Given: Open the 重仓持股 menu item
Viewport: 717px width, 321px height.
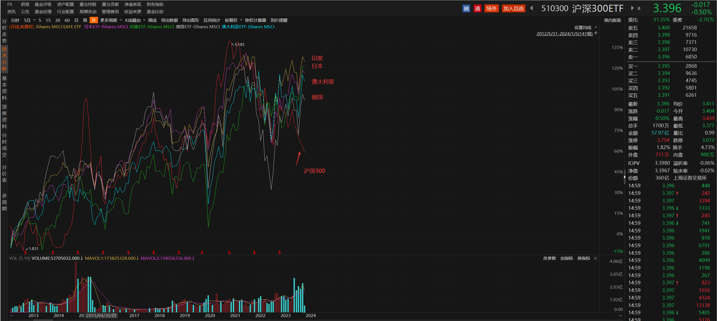Looking at the screenshot, I should pos(88,4).
